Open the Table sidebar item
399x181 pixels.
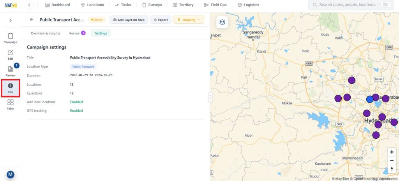point(10,105)
